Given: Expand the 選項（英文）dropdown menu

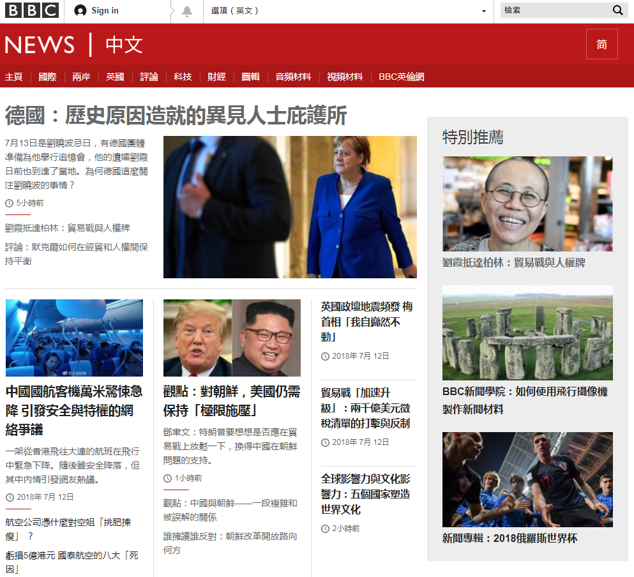Looking at the screenshot, I should click(235, 11).
